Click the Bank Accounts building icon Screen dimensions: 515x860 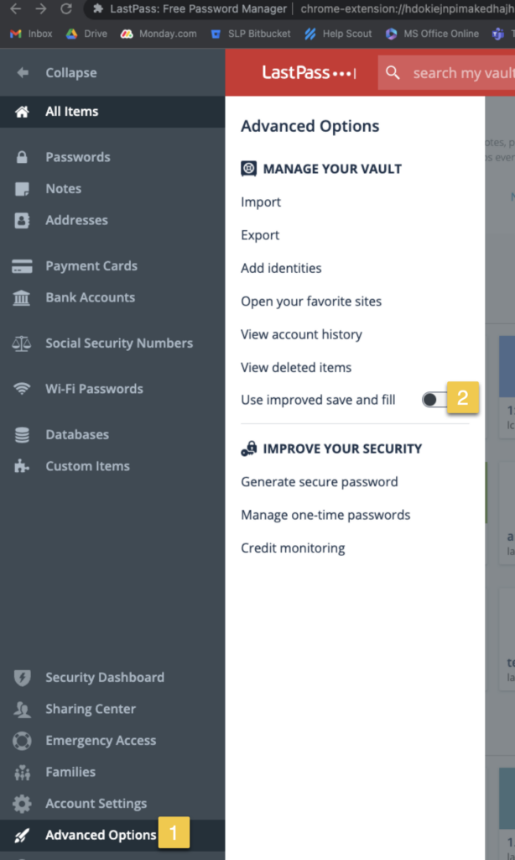click(x=23, y=298)
